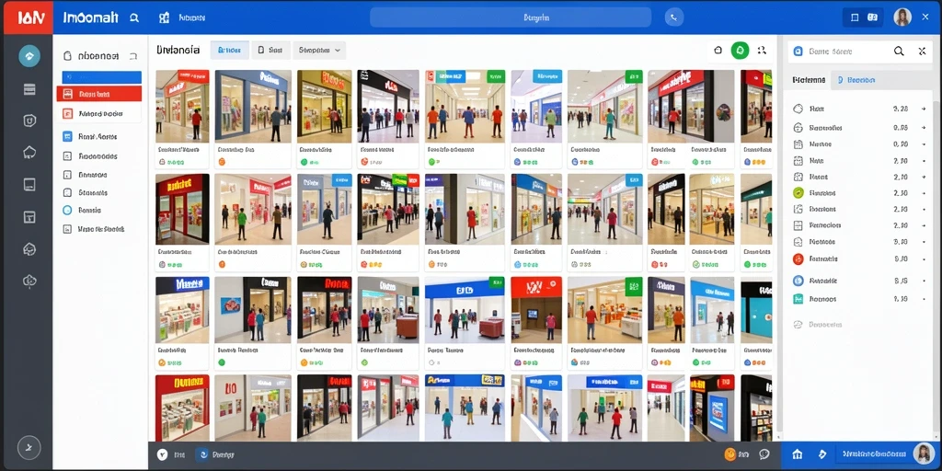Open the shield icon in the dark sidebar
Screen dimensions: 942x471
(29, 121)
